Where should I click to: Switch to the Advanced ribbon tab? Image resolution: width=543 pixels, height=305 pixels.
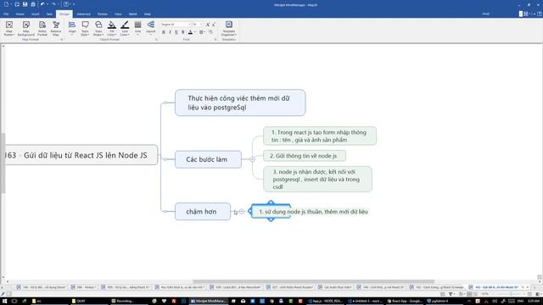(83, 14)
